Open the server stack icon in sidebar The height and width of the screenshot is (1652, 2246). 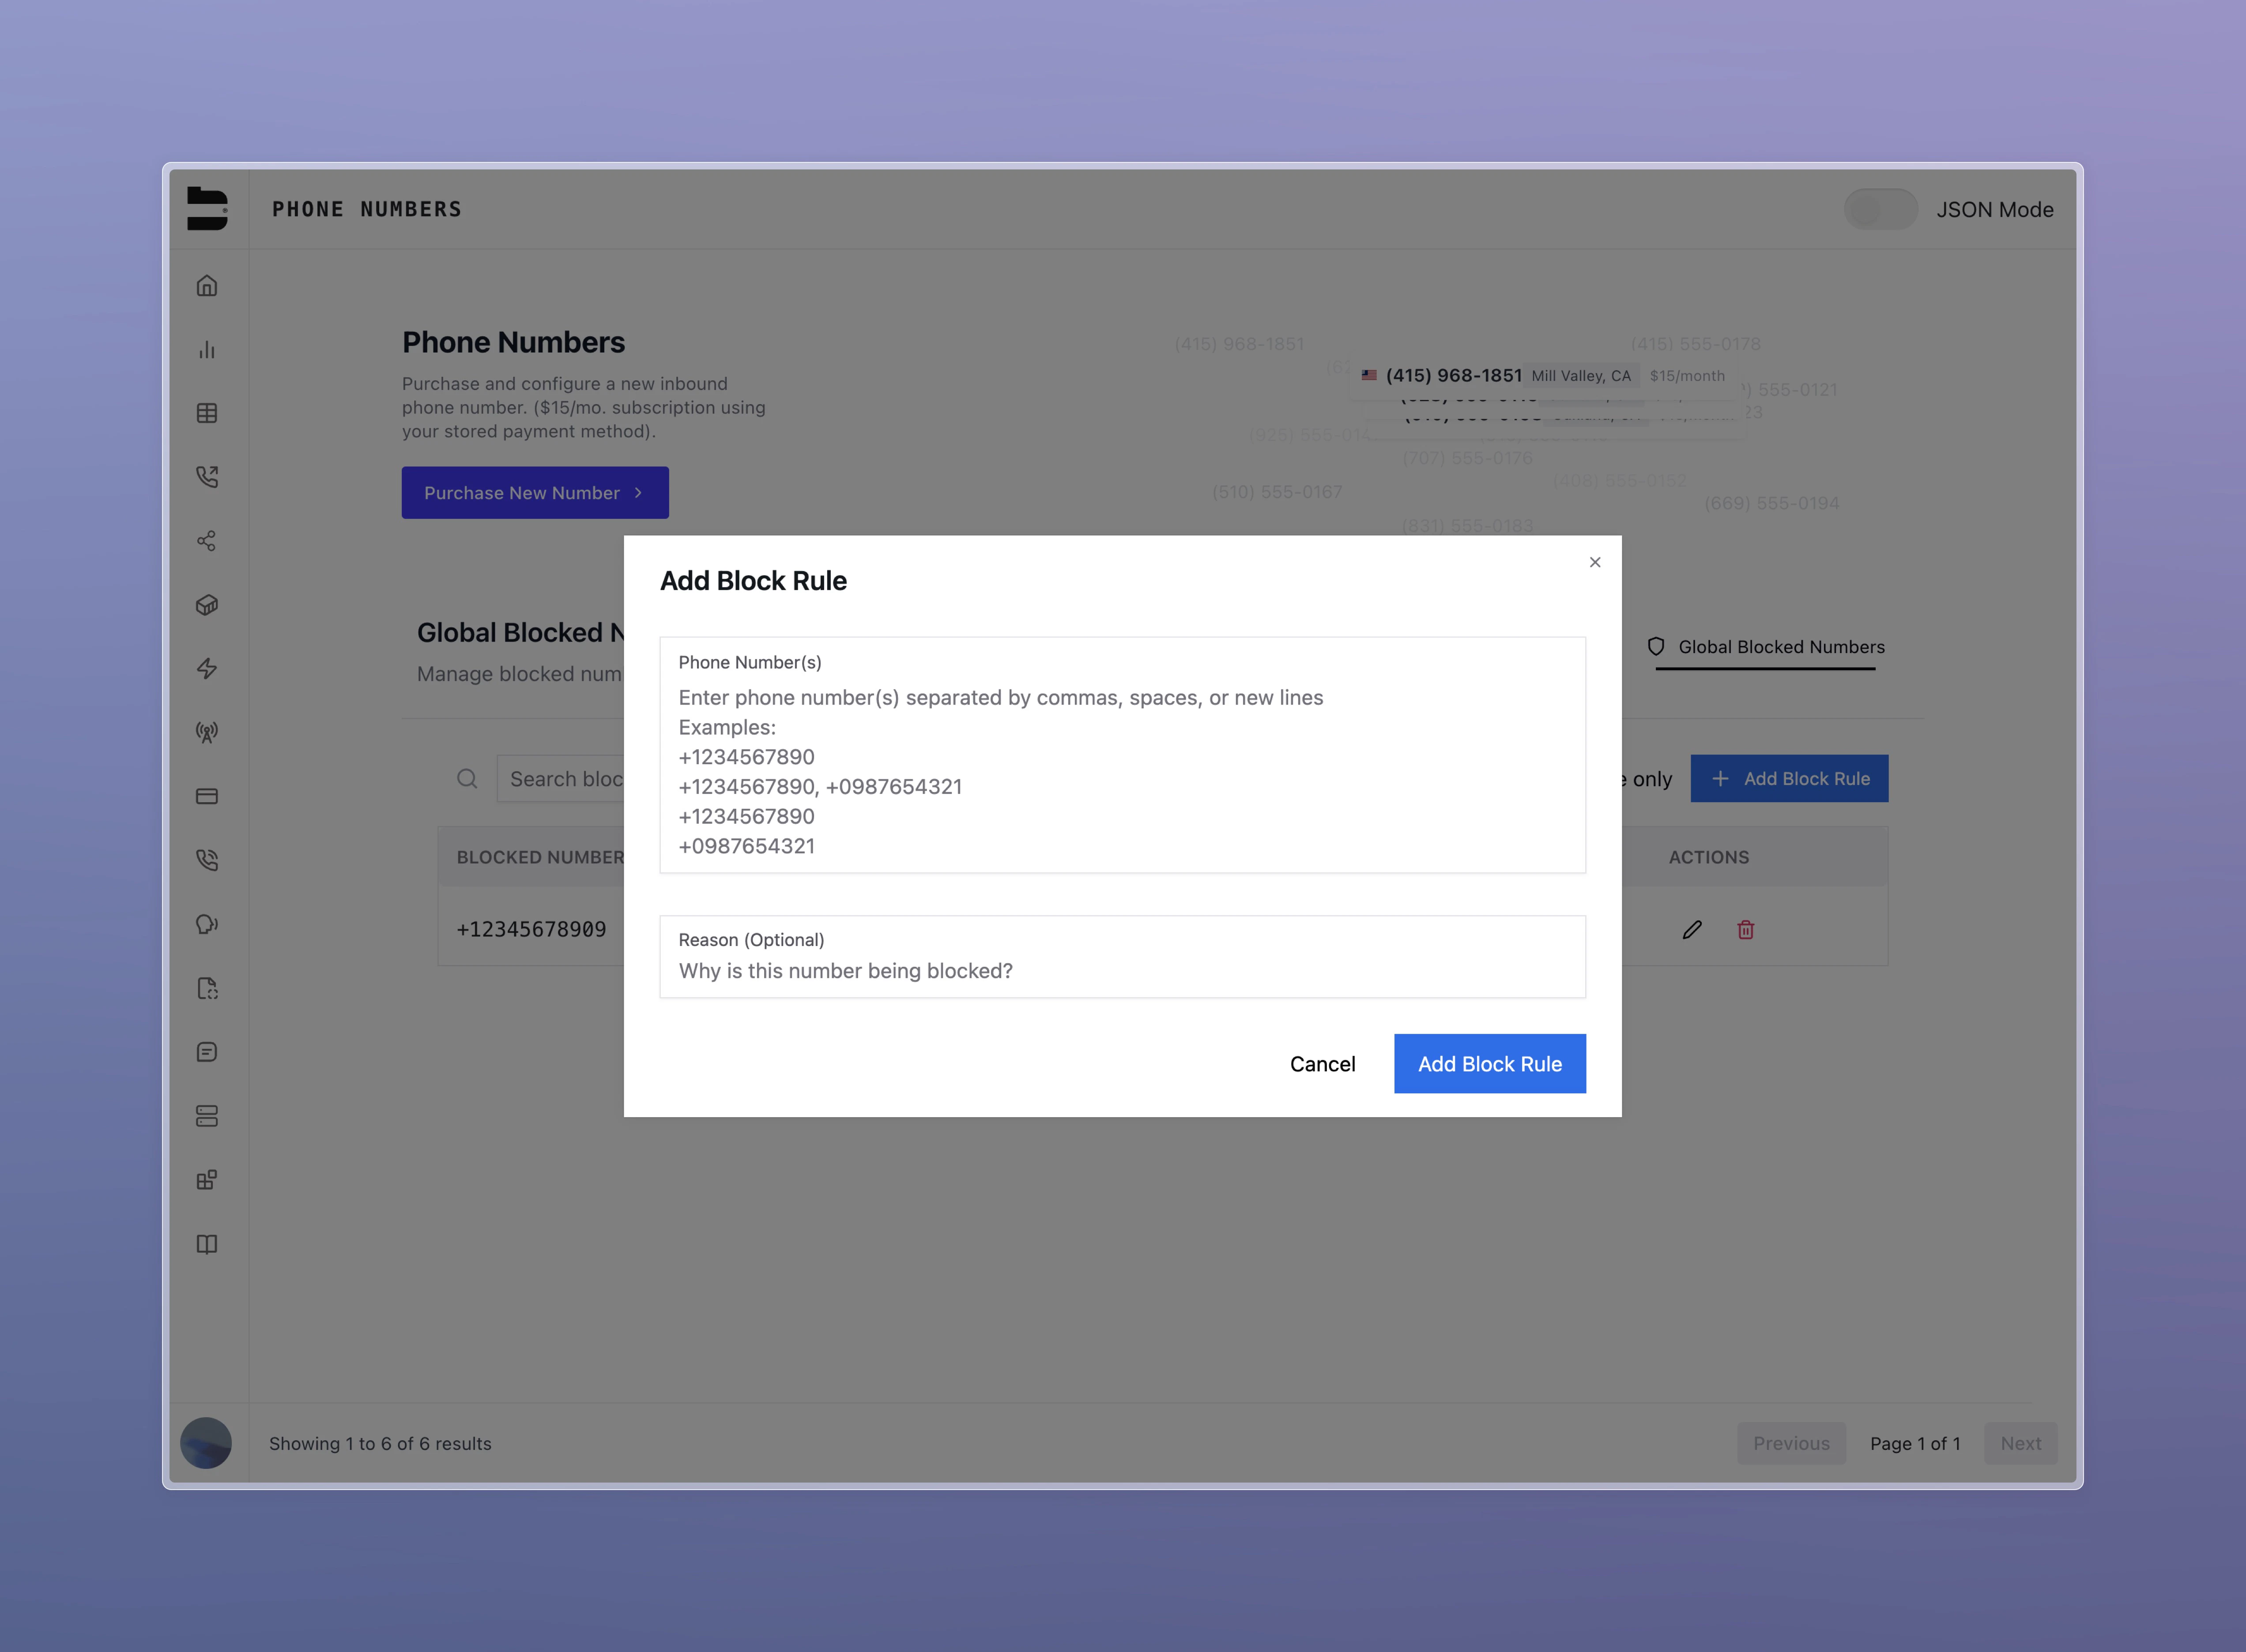(x=207, y=1116)
